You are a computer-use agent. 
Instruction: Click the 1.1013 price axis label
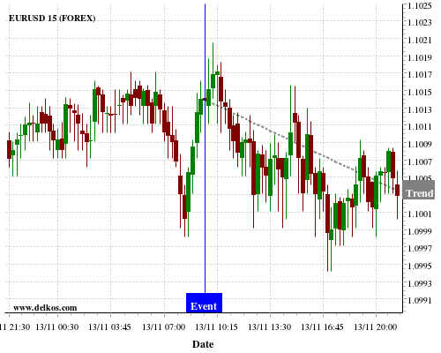pos(420,109)
